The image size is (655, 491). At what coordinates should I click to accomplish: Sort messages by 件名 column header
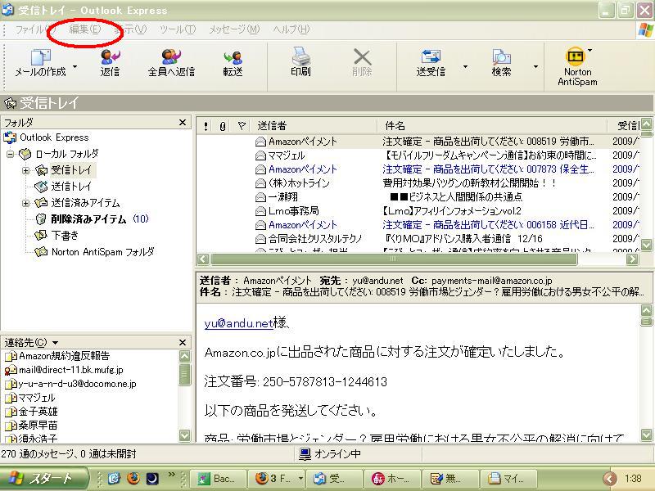[492, 126]
